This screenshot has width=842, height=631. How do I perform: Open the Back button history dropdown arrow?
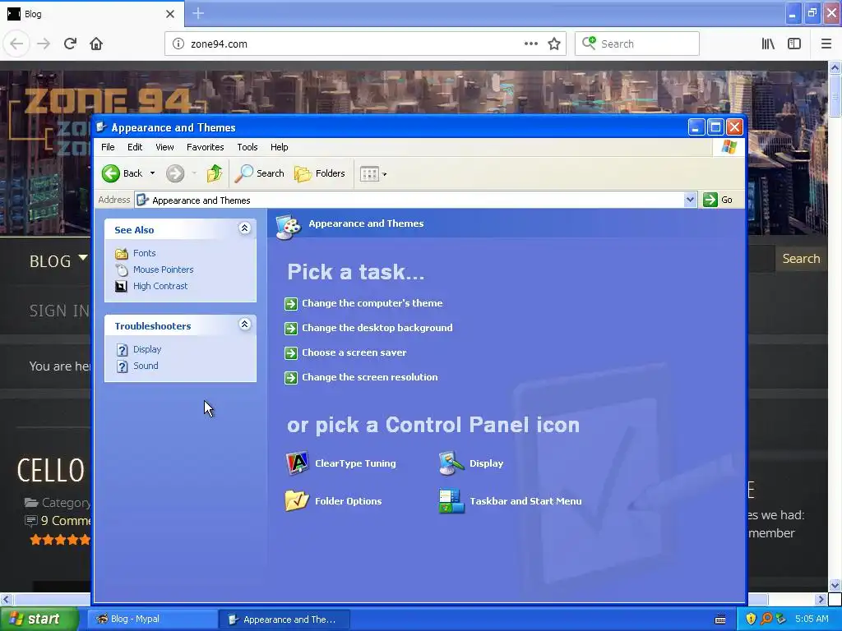(152, 173)
